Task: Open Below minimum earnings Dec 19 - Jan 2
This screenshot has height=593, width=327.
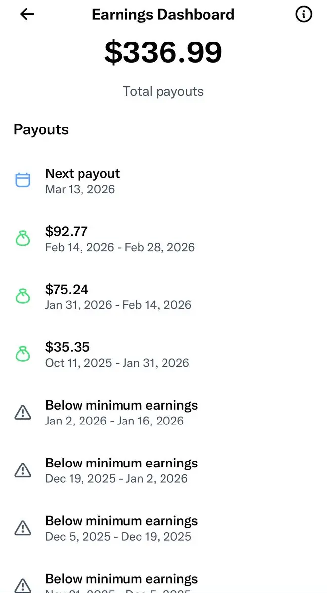Action: point(121,470)
